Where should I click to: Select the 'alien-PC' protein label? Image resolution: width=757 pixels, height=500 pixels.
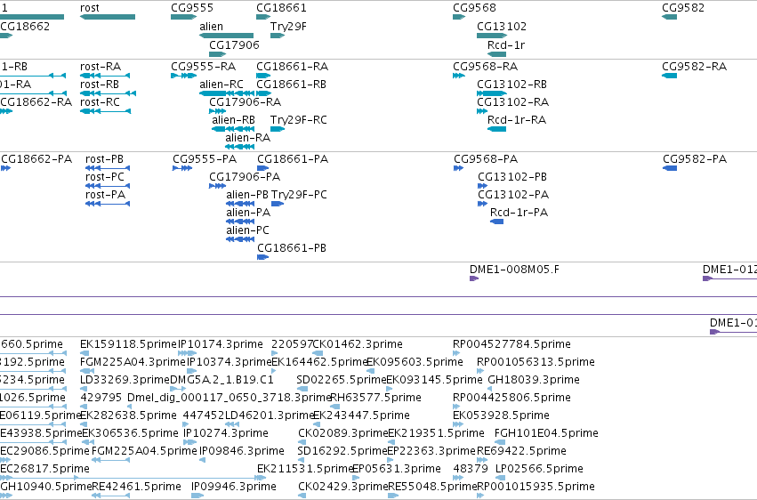247,230
